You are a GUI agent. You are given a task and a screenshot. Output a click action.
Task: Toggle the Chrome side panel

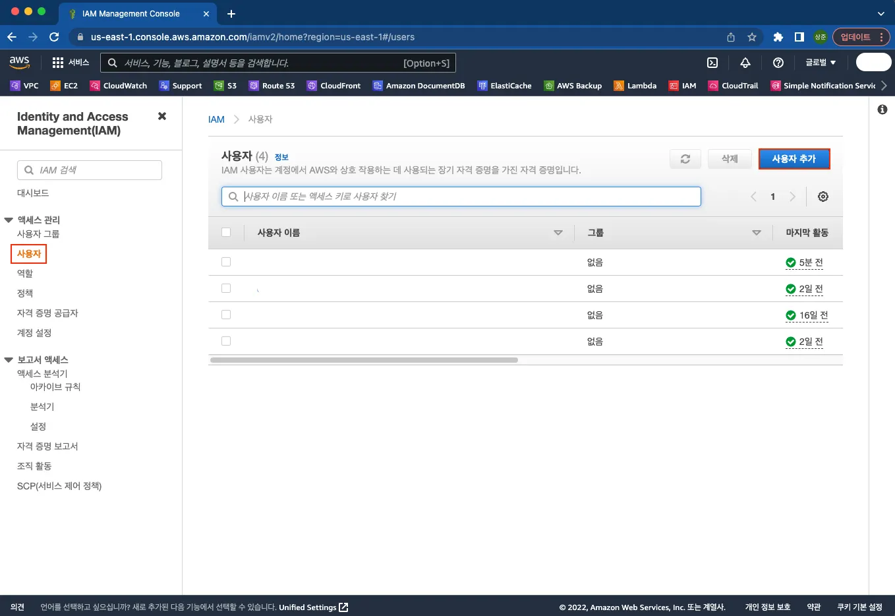point(799,37)
